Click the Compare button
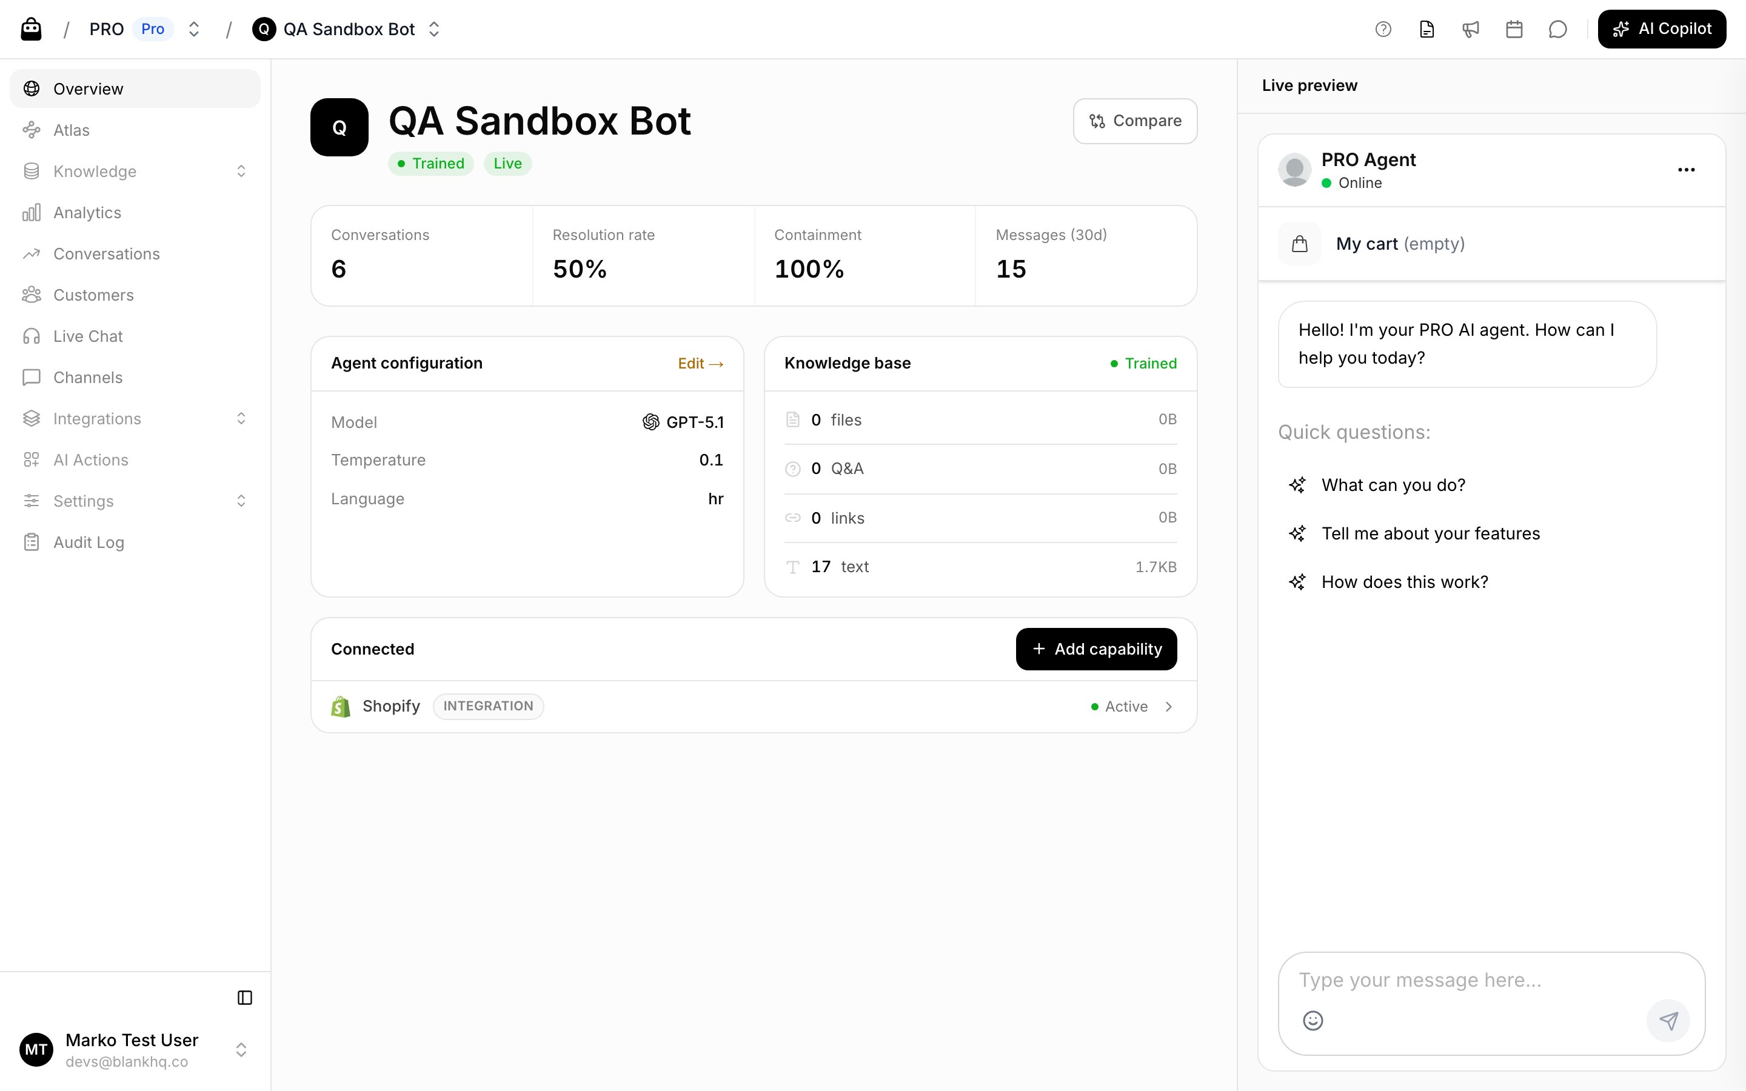Image resolution: width=1746 pixels, height=1091 pixels. point(1135,121)
